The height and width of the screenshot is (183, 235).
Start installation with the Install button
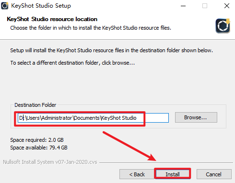click(173, 174)
